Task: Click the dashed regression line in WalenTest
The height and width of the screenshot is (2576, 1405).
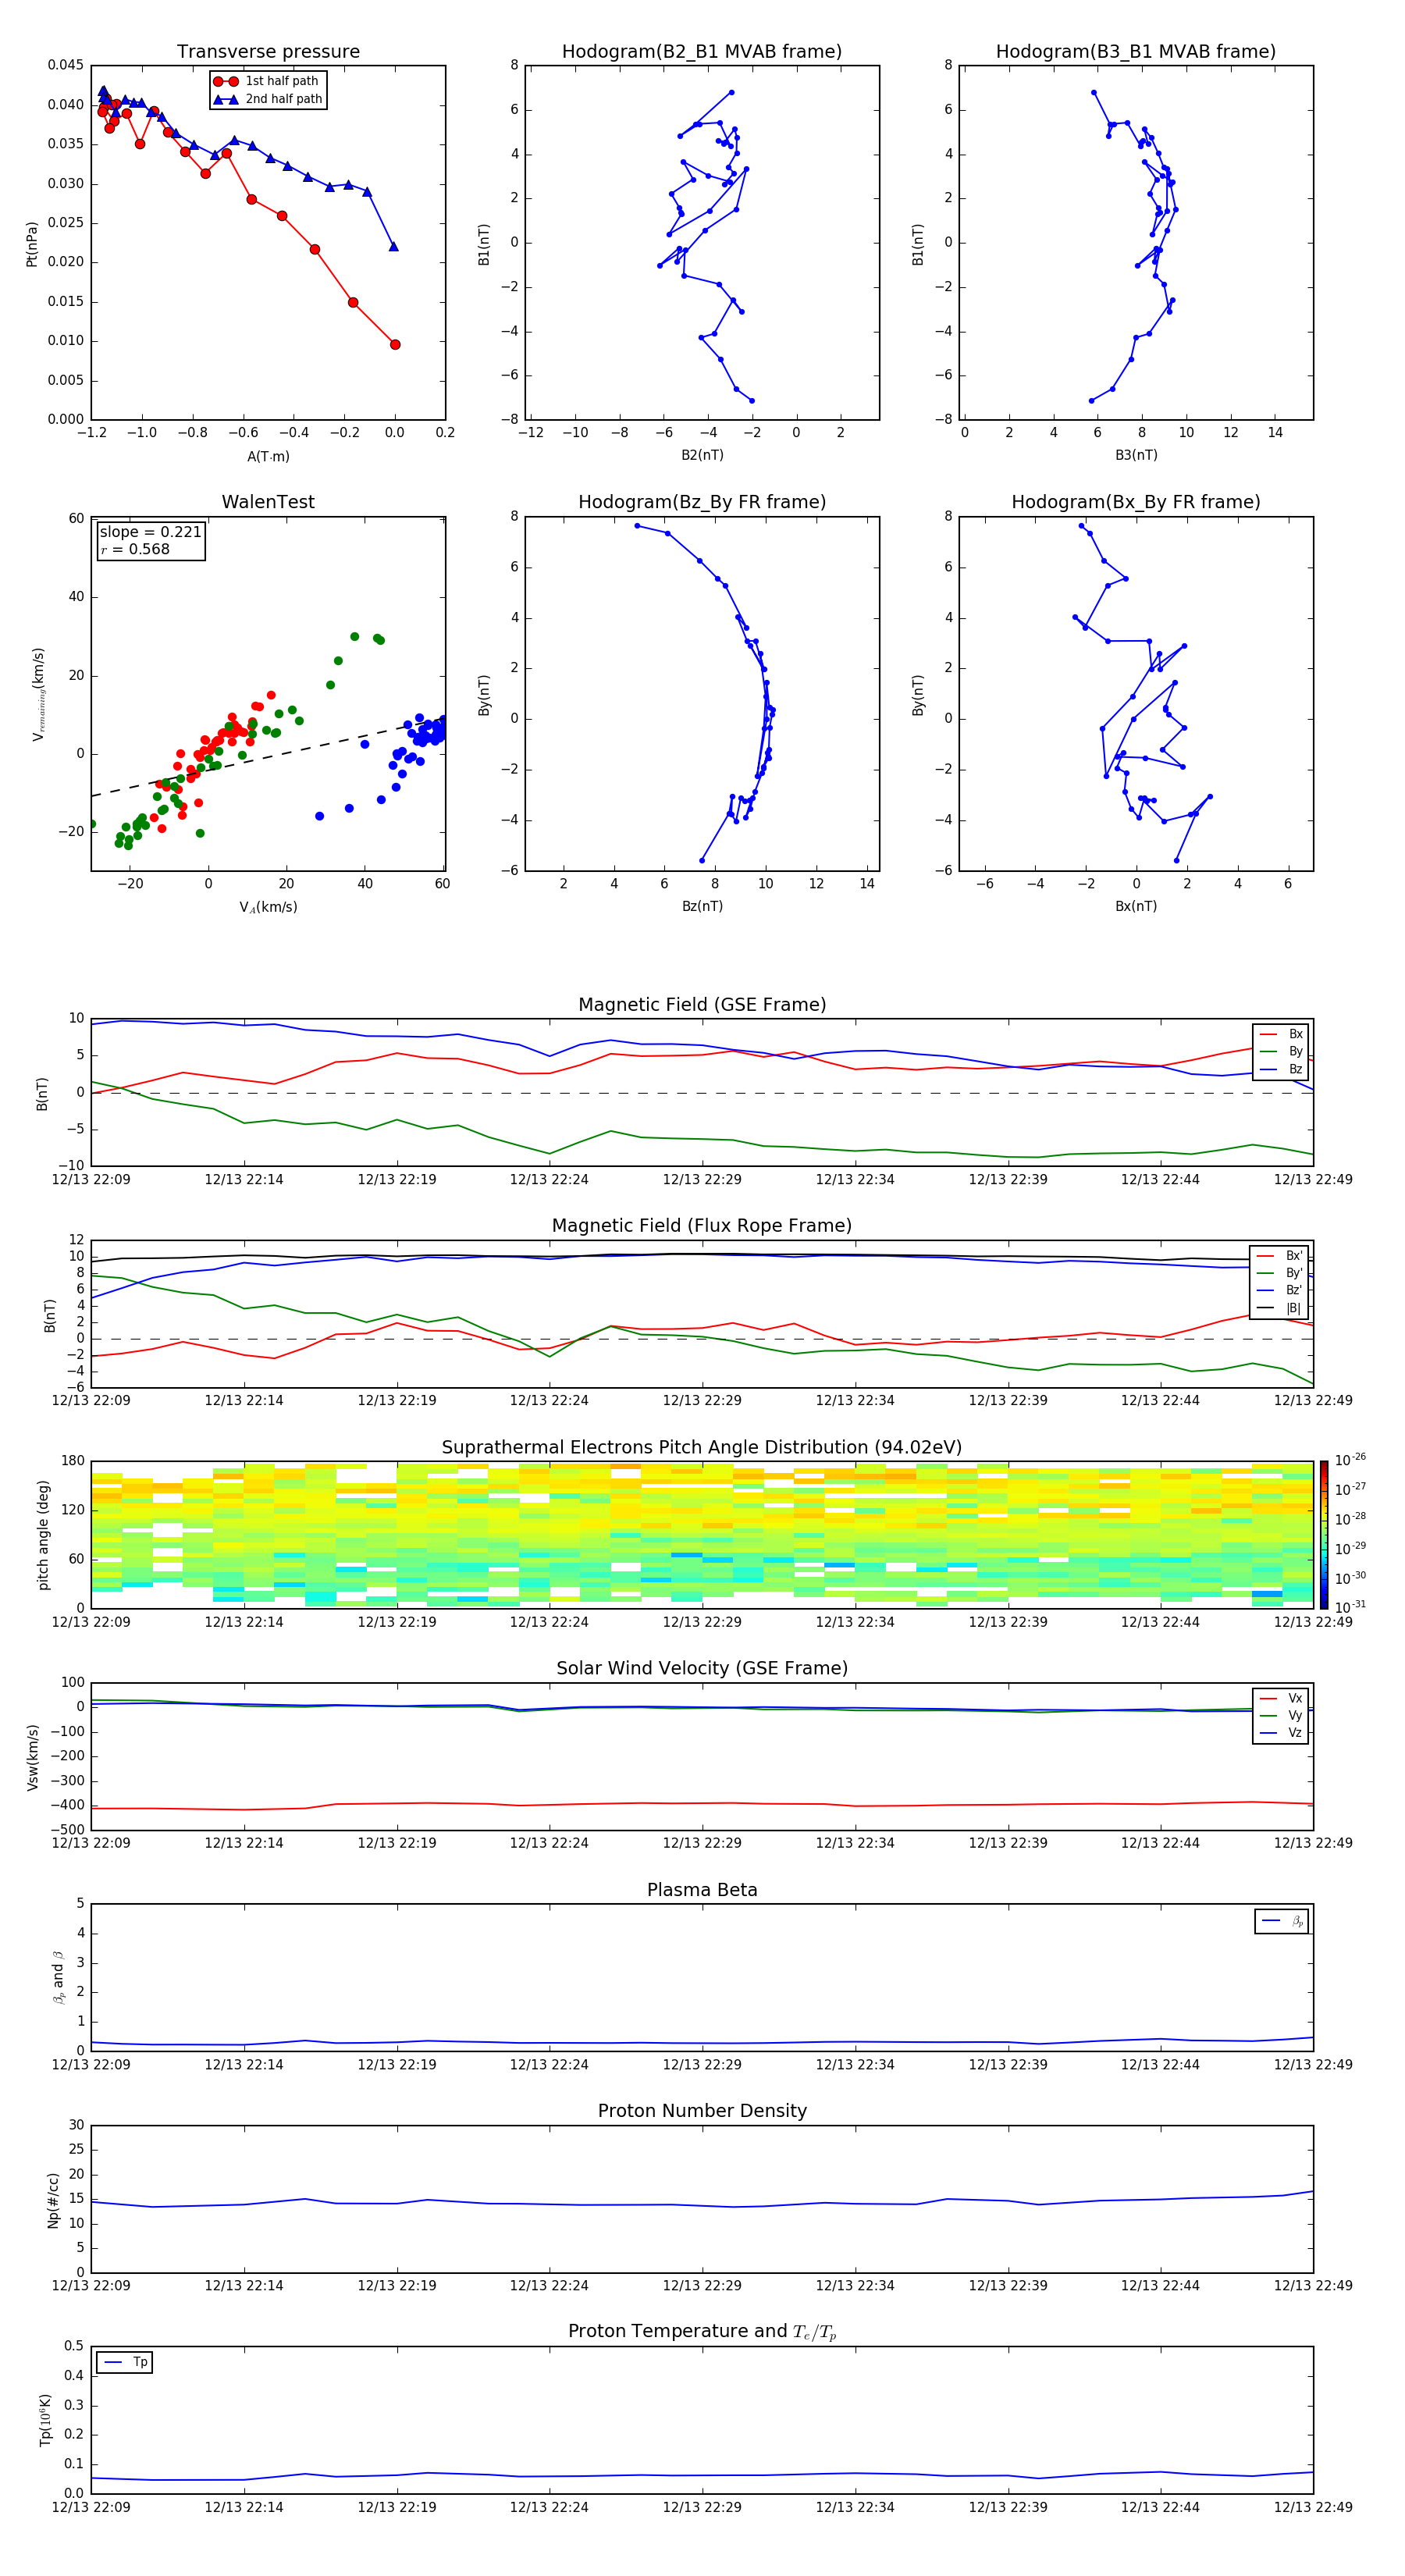Action: pyautogui.click(x=268, y=756)
